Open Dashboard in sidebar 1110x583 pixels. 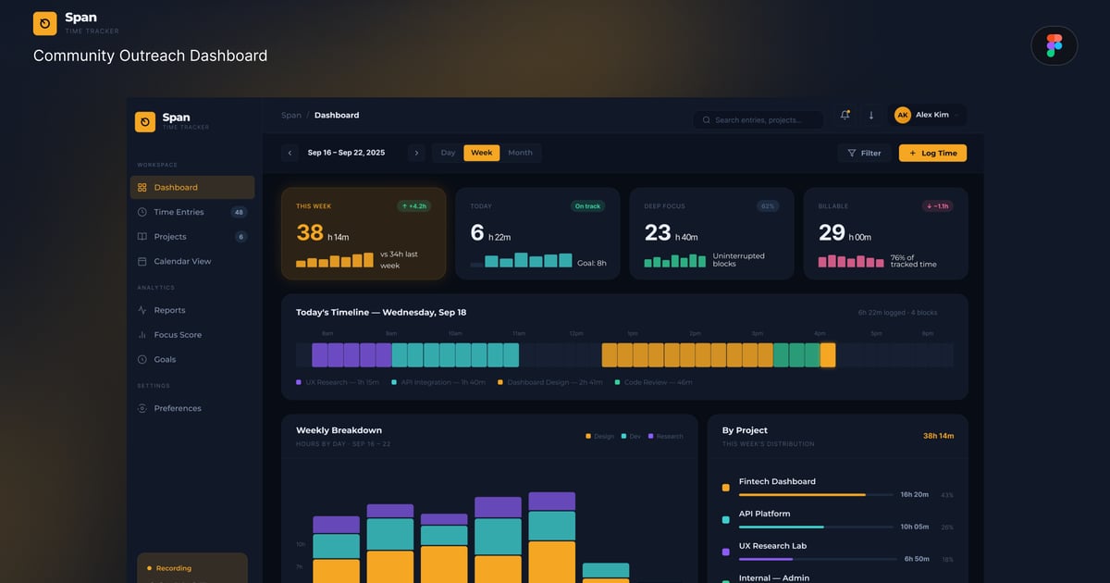(x=192, y=188)
